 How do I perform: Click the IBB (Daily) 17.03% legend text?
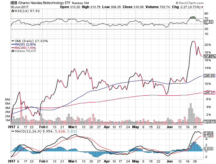pos(31,41)
